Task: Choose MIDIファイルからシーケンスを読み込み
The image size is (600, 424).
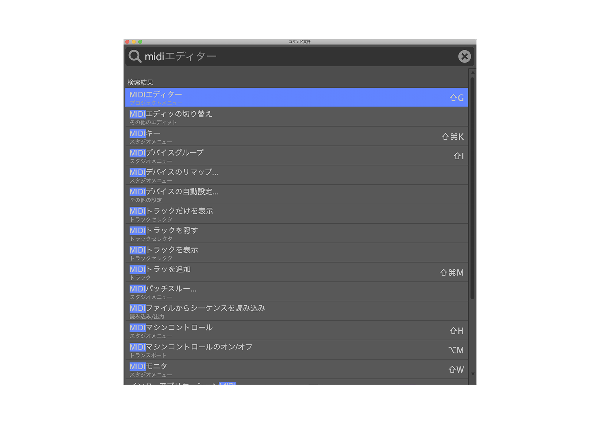Action: [x=296, y=311]
